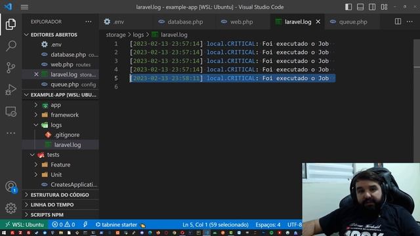Expand the app folder

click(60, 105)
